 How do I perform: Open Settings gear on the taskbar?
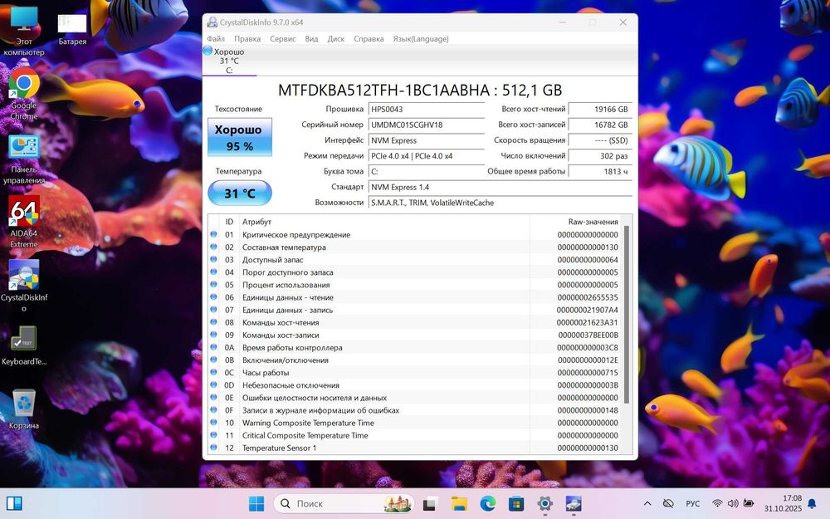click(x=544, y=503)
